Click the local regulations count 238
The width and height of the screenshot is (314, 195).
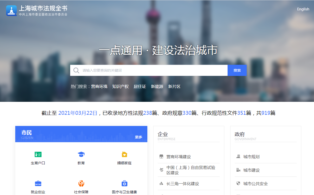(148, 113)
